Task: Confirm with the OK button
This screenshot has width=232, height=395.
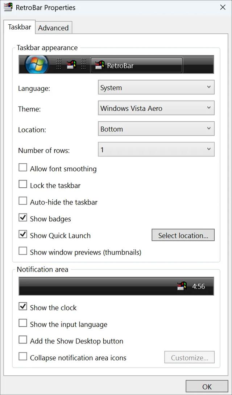Action: click(x=207, y=387)
